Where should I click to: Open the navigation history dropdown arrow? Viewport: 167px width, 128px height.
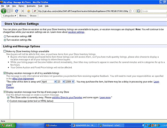click(12, 11)
